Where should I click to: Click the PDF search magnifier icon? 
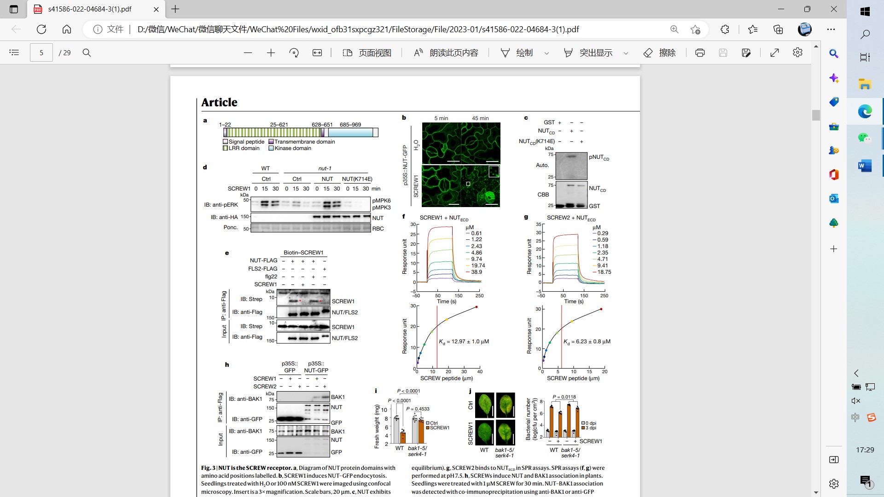tap(87, 53)
